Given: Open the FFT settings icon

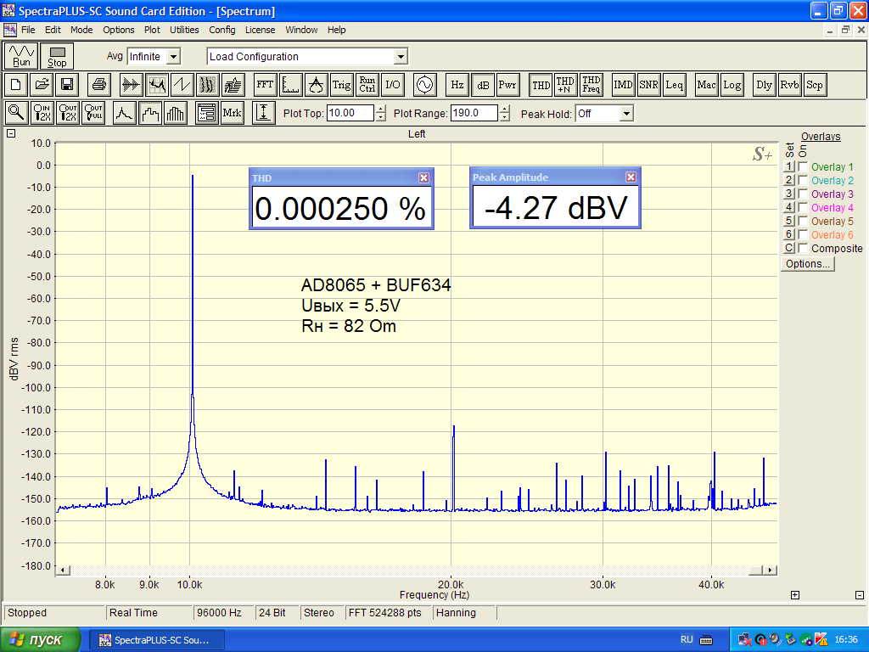Looking at the screenshot, I should coord(265,85).
